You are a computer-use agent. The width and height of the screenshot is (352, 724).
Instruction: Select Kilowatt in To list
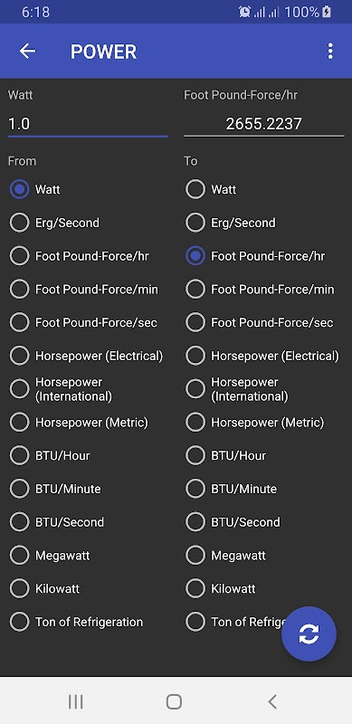pyautogui.click(x=221, y=589)
